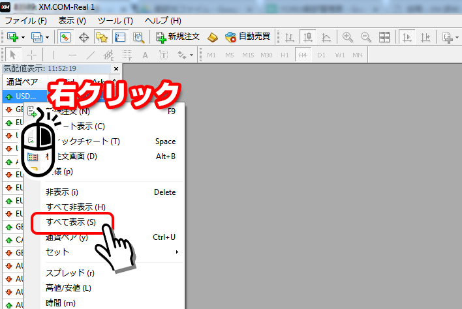This screenshot has width=462, height=309.
Task: Toggle the auto scroll chart icon
Action: 407,37
